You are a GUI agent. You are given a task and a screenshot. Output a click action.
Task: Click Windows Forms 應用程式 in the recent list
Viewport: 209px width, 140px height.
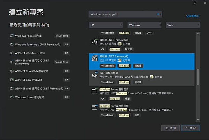(x=30, y=97)
